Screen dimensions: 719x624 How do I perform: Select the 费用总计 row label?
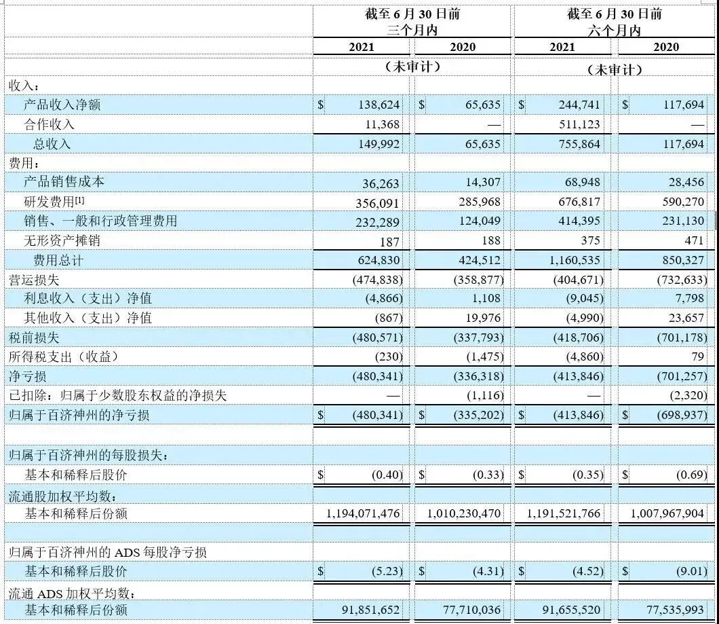(58, 260)
